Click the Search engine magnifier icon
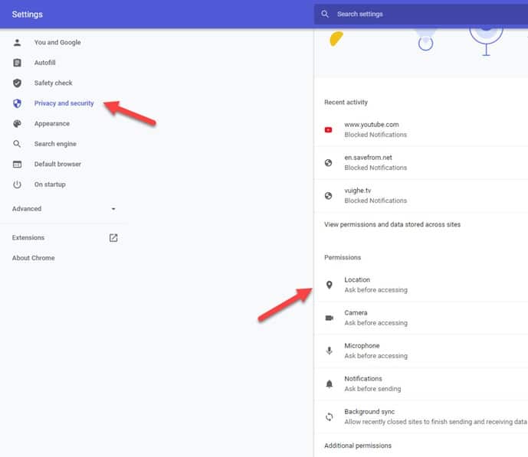The image size is (528, 457). (17, 144)
